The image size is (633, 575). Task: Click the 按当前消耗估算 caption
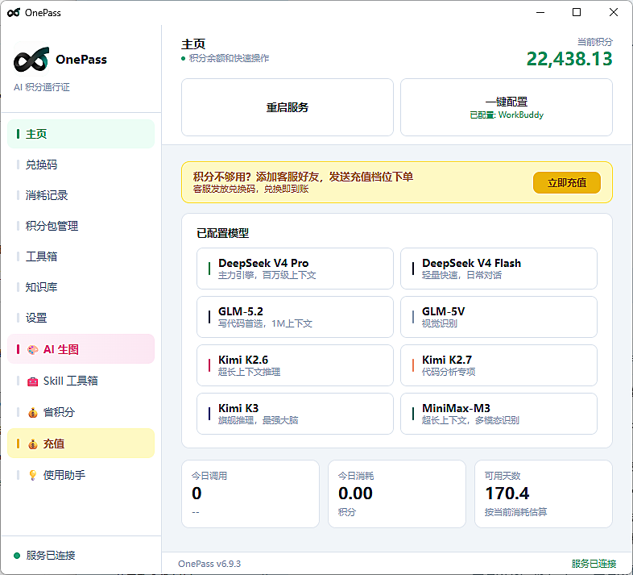coord(515,512)
